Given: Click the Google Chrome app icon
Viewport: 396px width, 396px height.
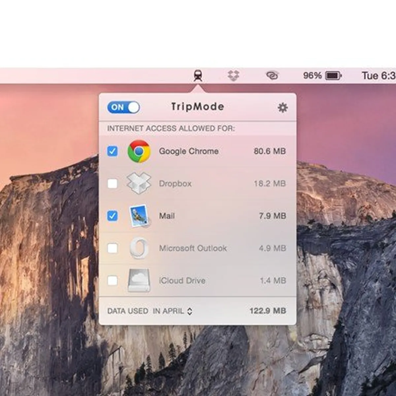Looking at the screenshot, I should click(x=139, y=151).
